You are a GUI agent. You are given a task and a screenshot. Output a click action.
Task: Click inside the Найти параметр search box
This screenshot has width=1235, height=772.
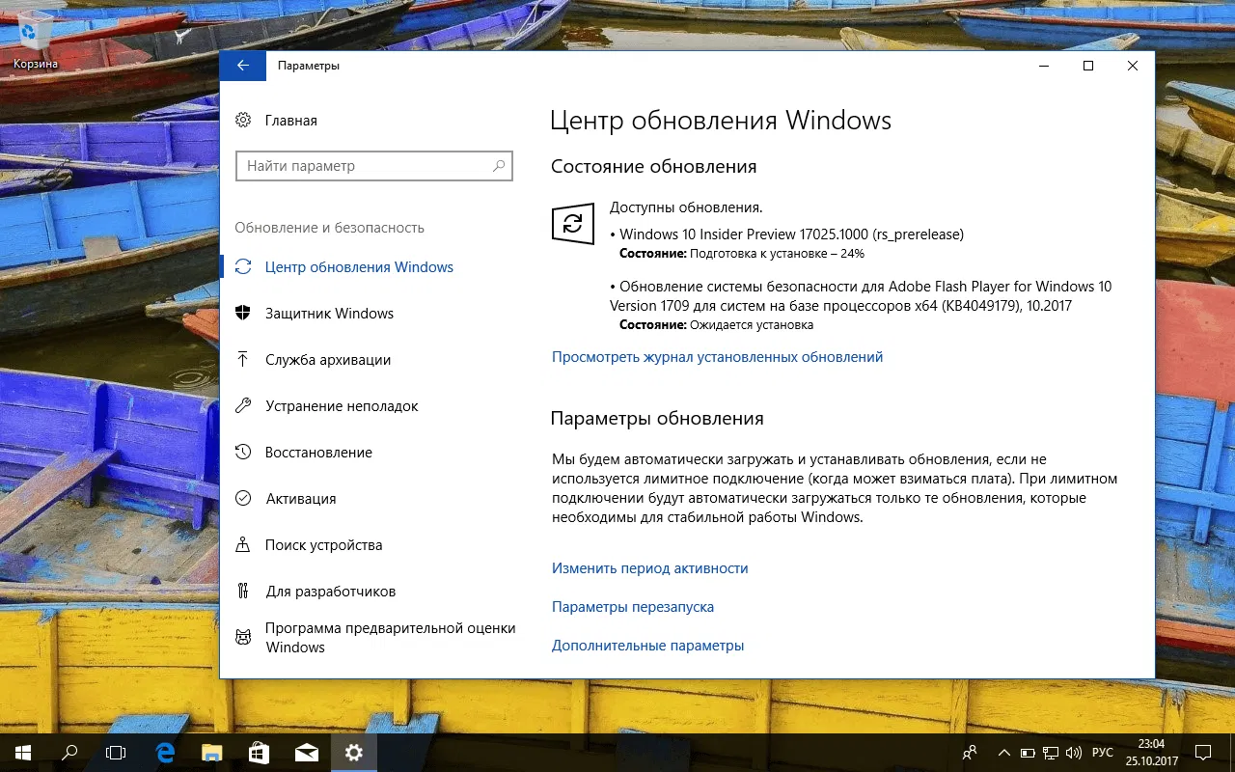[x=374, y=165]
